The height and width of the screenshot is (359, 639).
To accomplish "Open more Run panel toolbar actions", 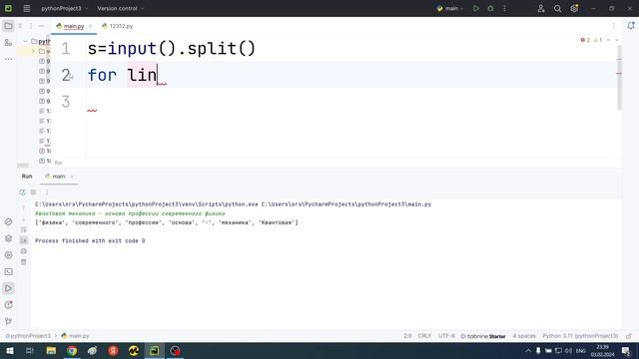I will click(x=46, y=192).
